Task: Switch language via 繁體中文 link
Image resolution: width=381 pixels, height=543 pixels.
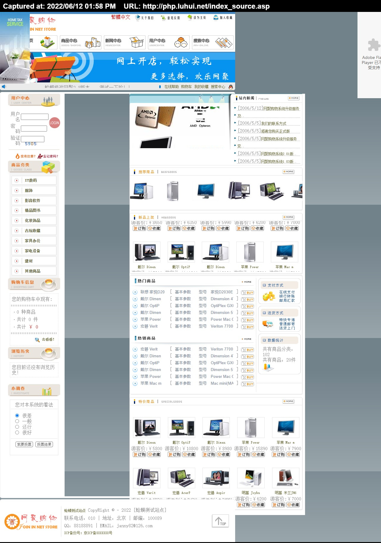Action: pos(121,17)
